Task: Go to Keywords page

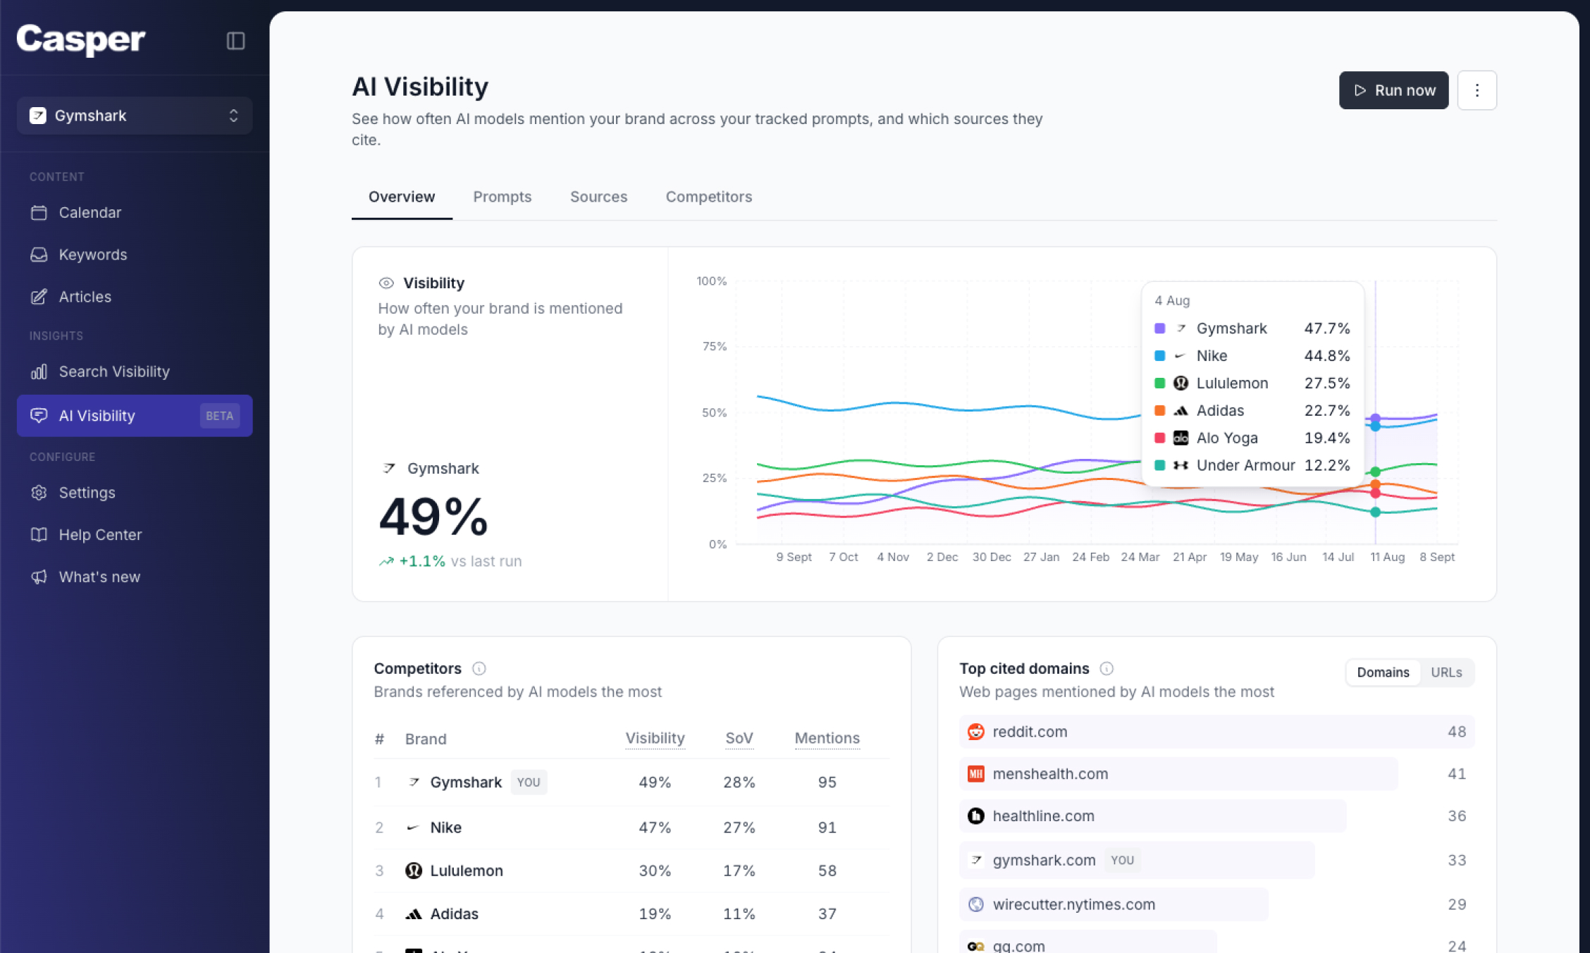Action: [135, 254]
